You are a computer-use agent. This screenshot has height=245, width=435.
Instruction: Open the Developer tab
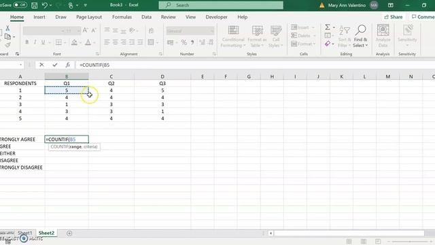point(216,17)
